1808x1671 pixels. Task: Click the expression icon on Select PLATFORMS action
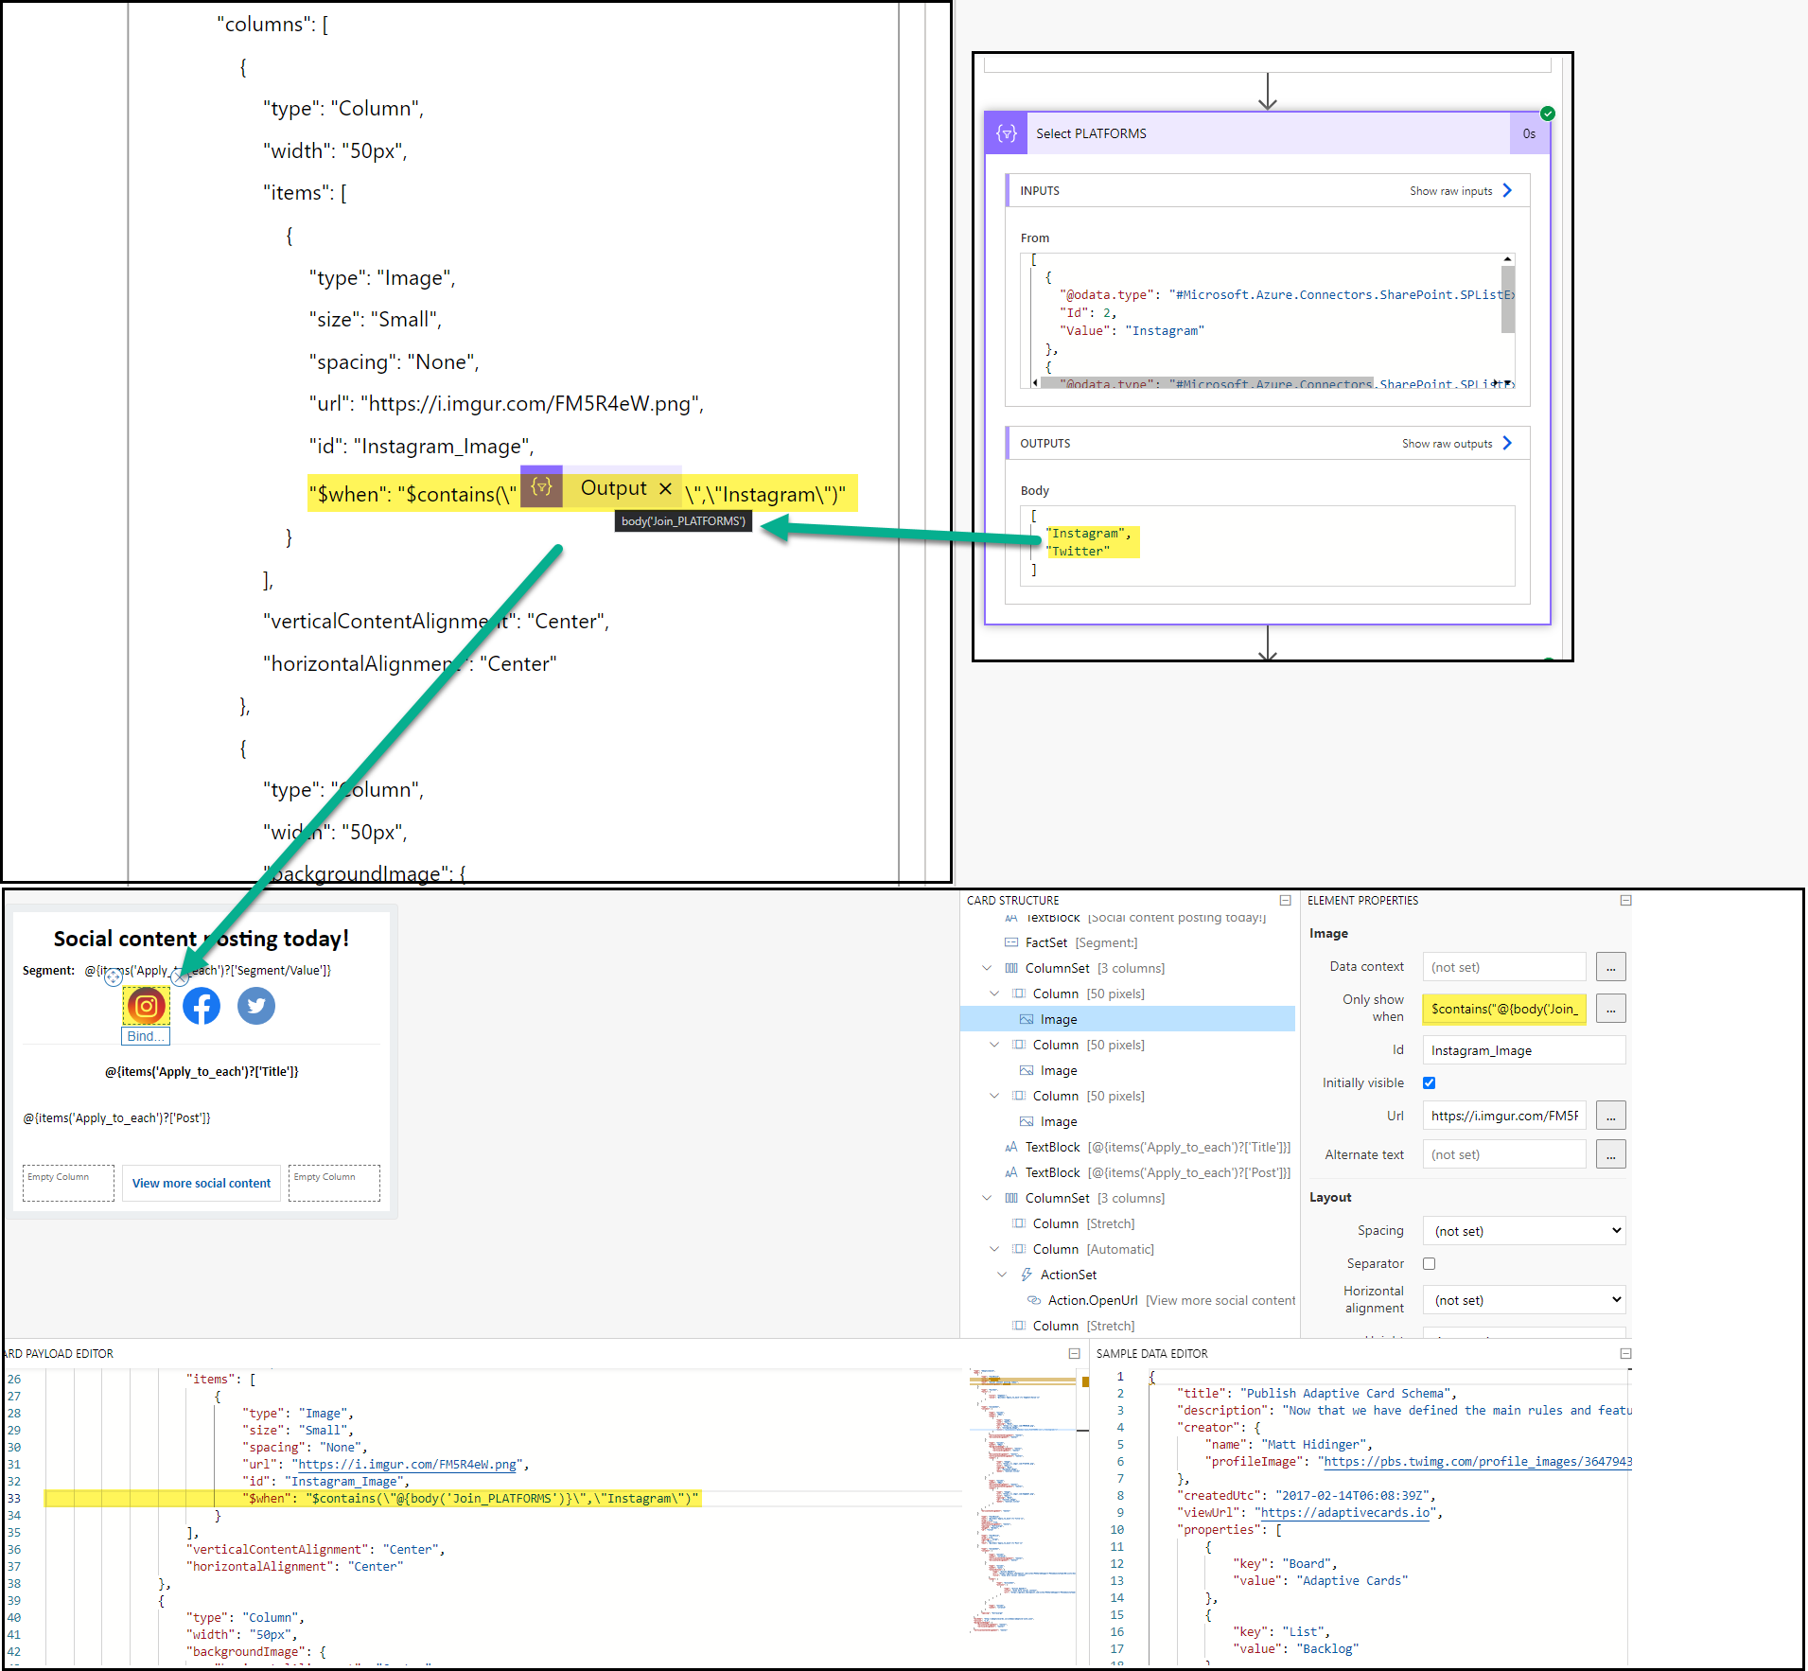[x=1005, y=132]
